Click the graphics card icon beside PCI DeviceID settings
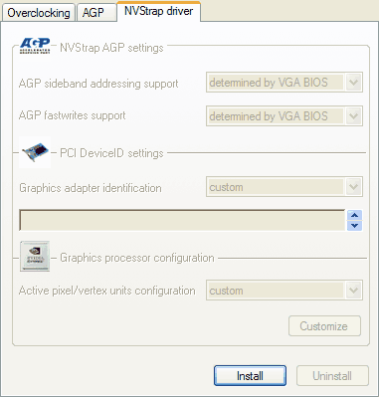This screenshot has height=397, width=379. point(35,152)
